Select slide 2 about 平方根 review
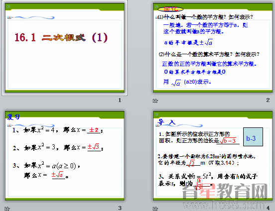 point(213,48)
